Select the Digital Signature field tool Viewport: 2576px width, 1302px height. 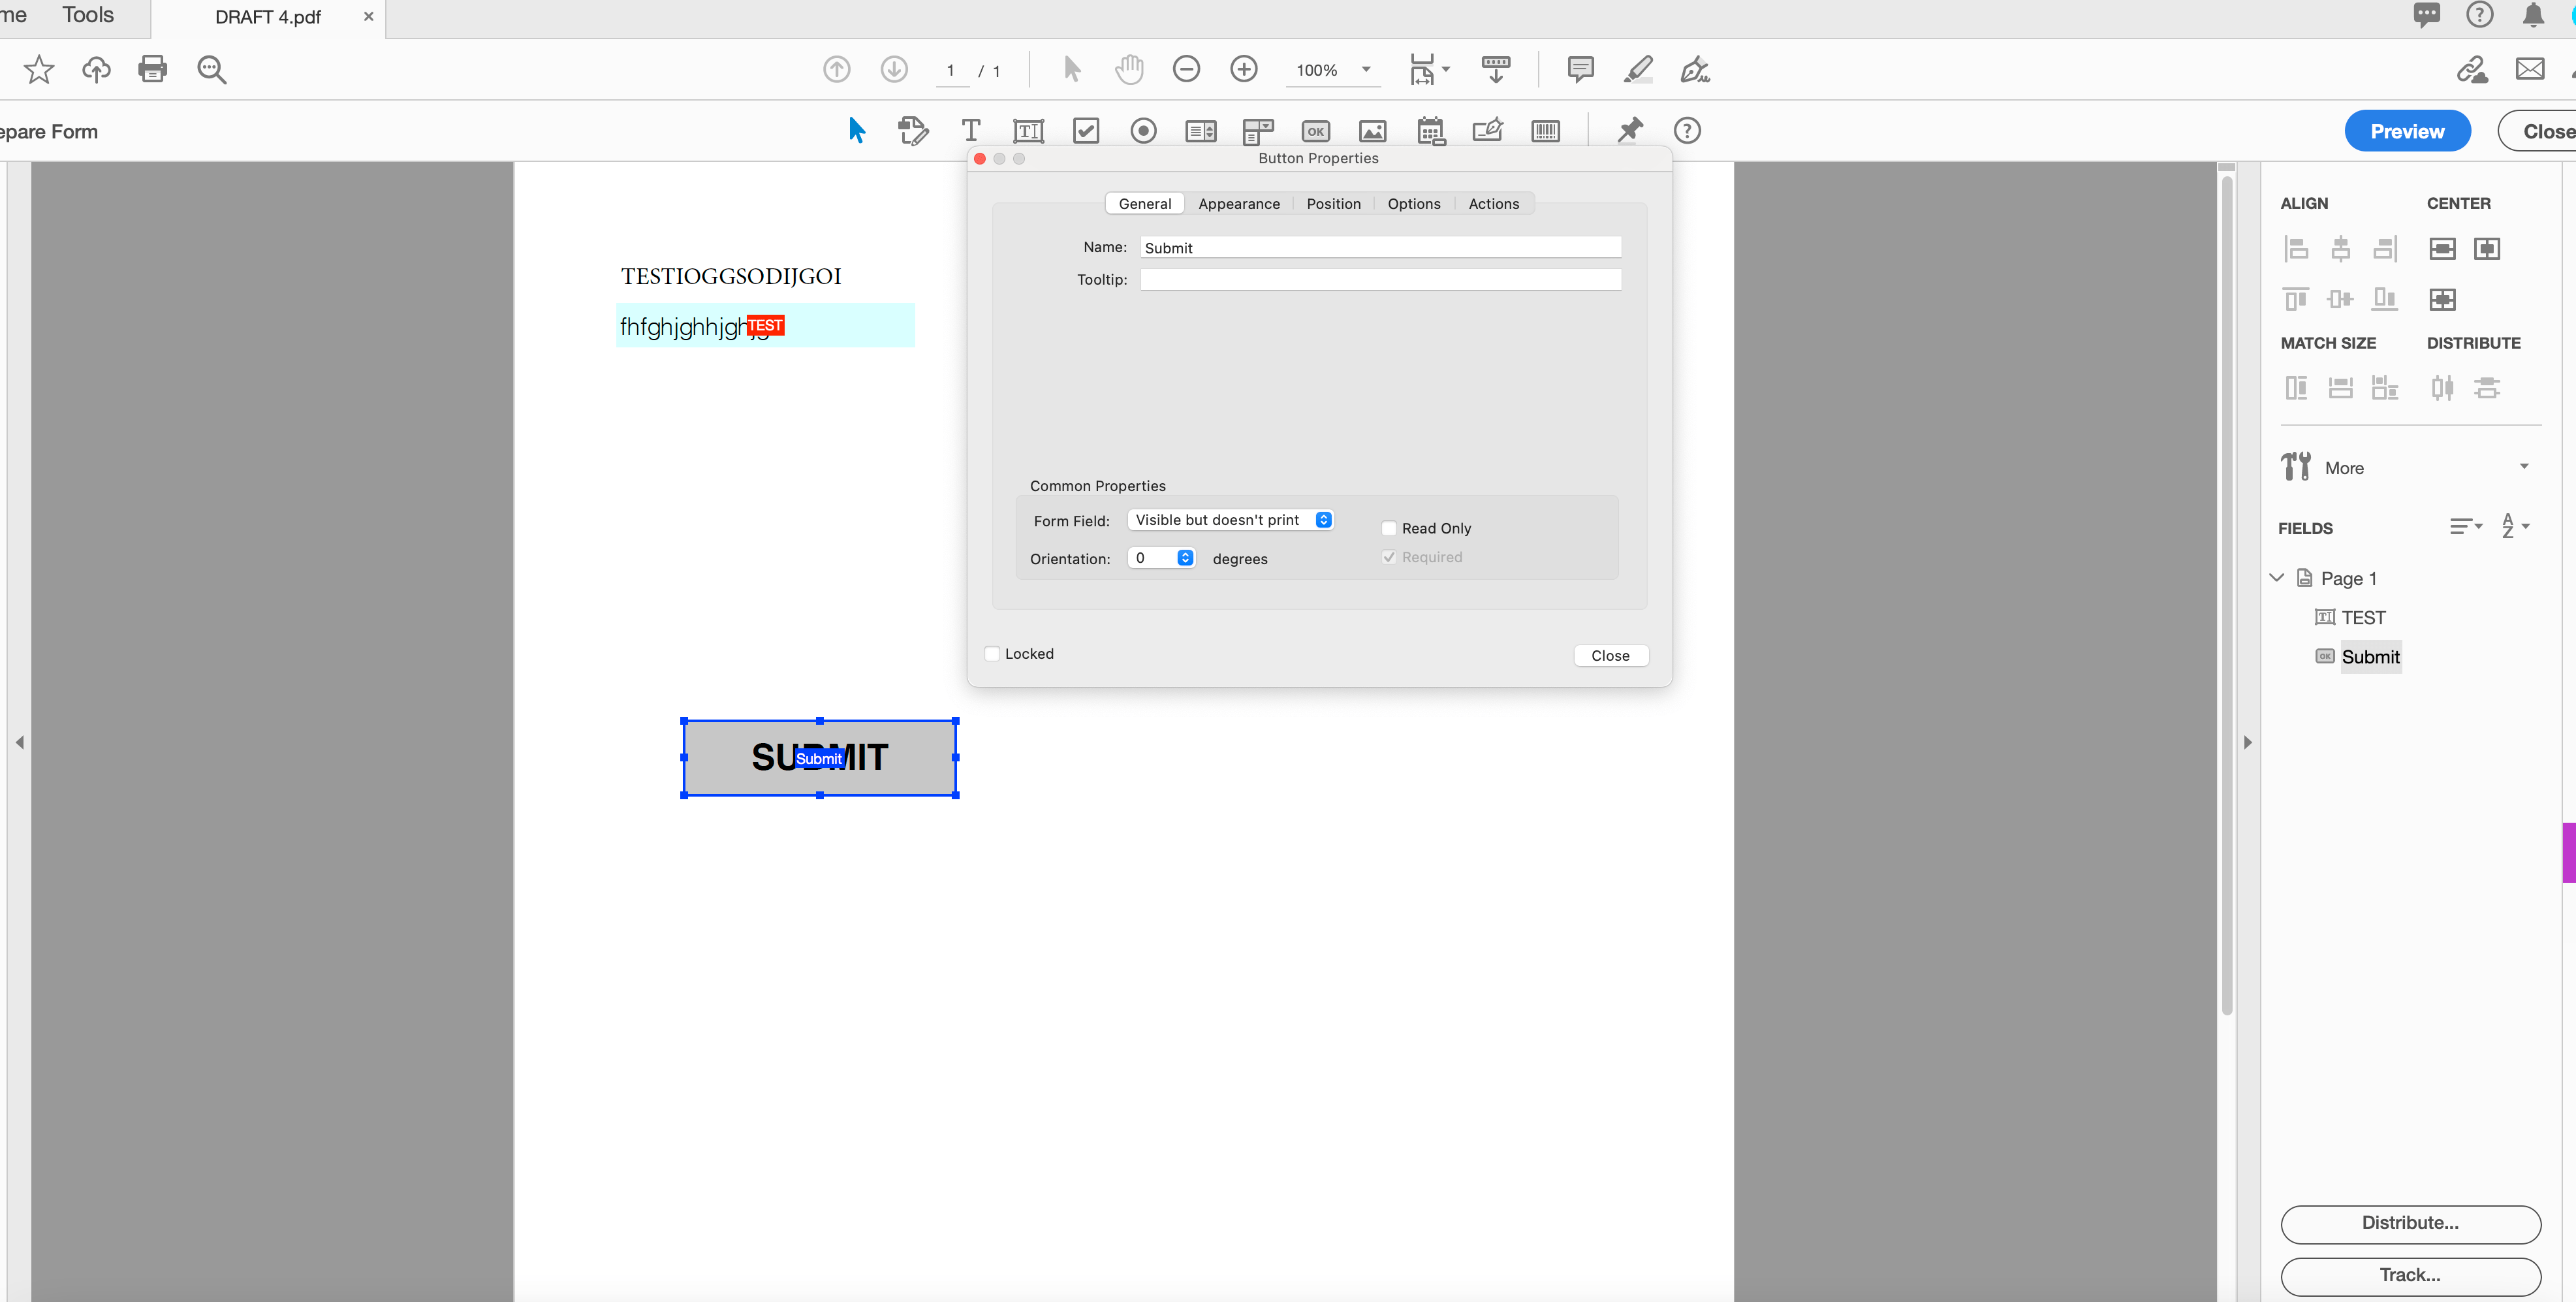tap(1487, 131)
